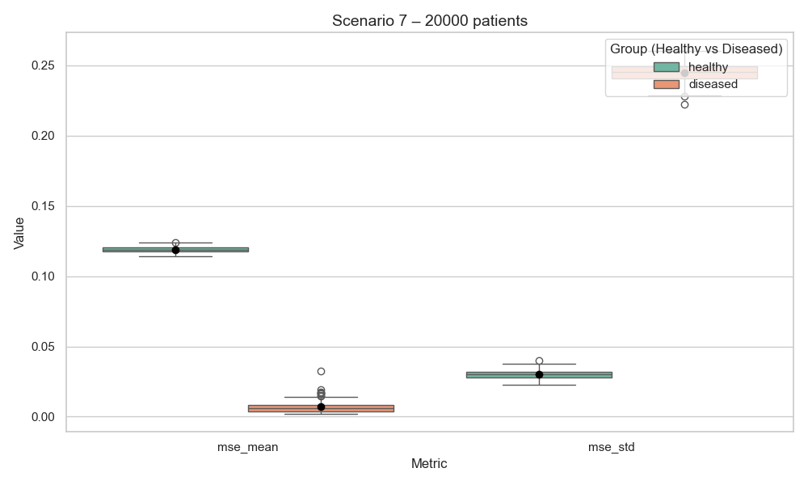Click the lowest outlier below diseased mse_std box
808x485 pixels.
684,104
